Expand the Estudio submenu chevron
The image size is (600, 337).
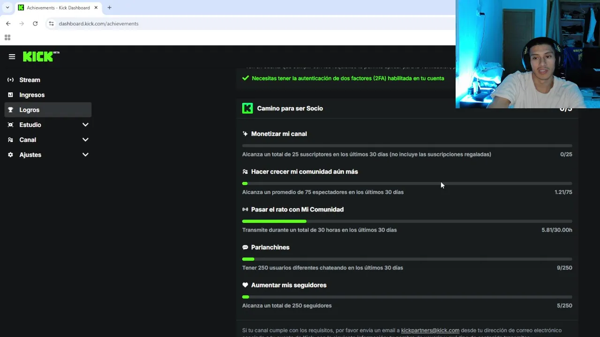(x=85, y=125)
